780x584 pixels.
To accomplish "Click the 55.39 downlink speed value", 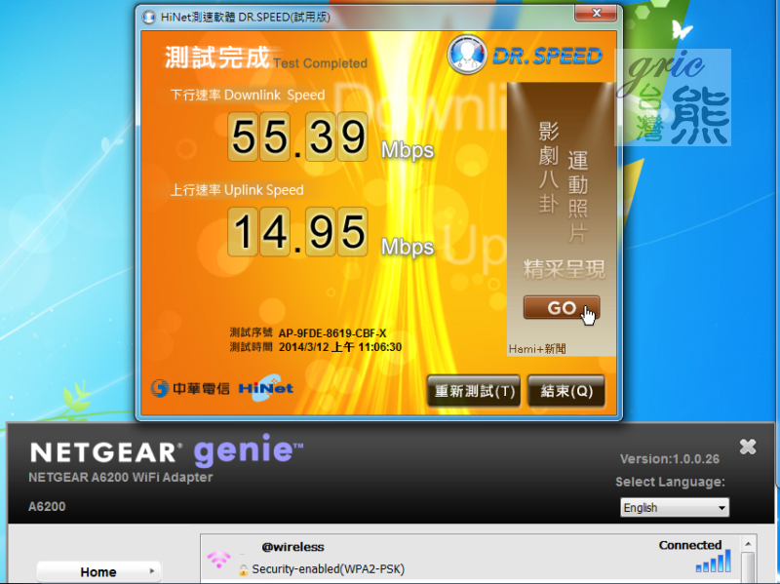I will click(x=297, y=136).
